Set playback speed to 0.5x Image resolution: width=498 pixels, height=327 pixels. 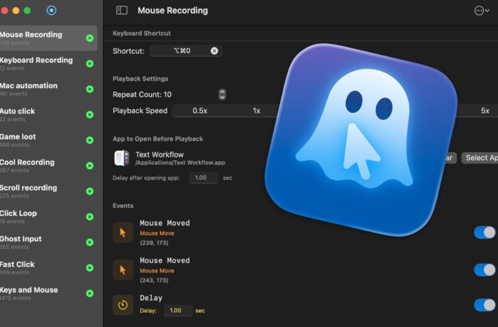click(200, 111)
